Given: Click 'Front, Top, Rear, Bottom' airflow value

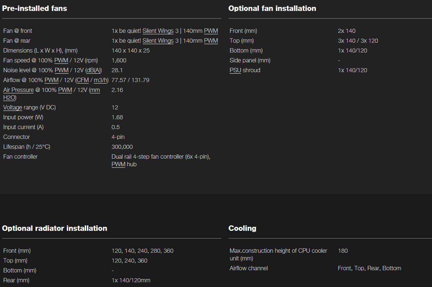Looking at the screenshot, I should [x=370, y=268].
